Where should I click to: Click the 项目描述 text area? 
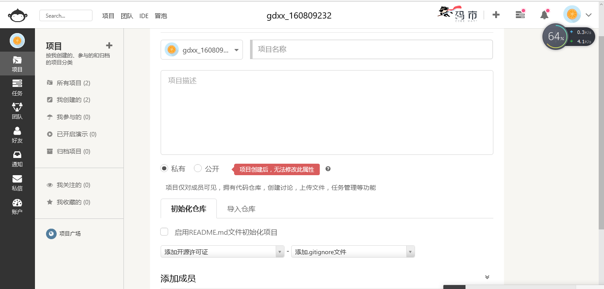327,113
